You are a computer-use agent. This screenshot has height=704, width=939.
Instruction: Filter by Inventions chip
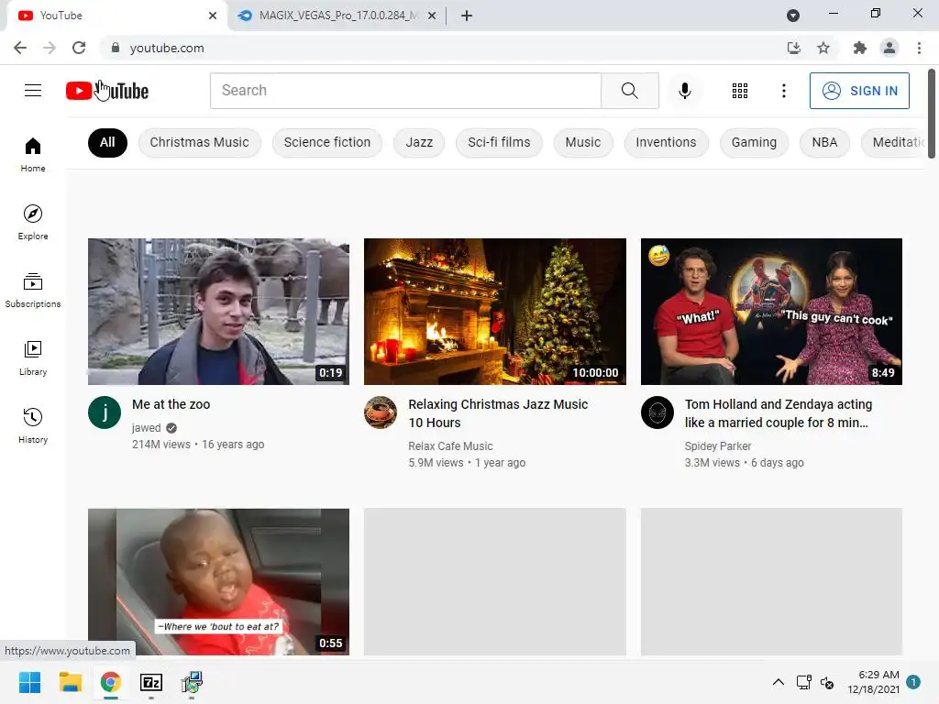tap(666, 142)
